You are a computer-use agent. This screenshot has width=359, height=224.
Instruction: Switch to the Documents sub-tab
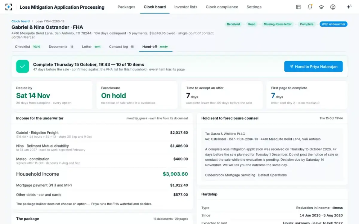tap(61, 47)
